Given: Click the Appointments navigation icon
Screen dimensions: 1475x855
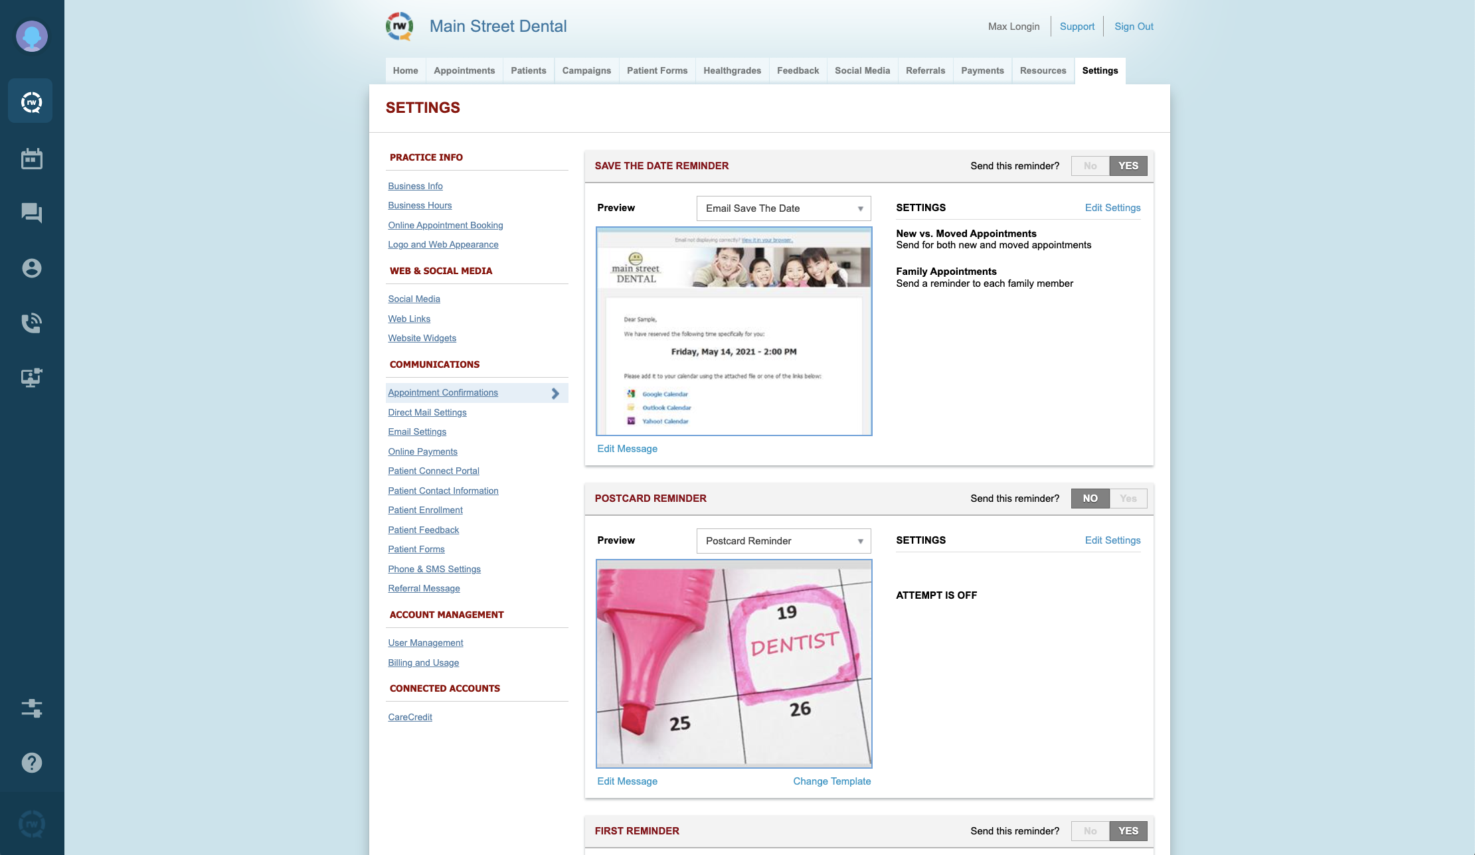Looking at the screenshot, I should coord(32,158).
